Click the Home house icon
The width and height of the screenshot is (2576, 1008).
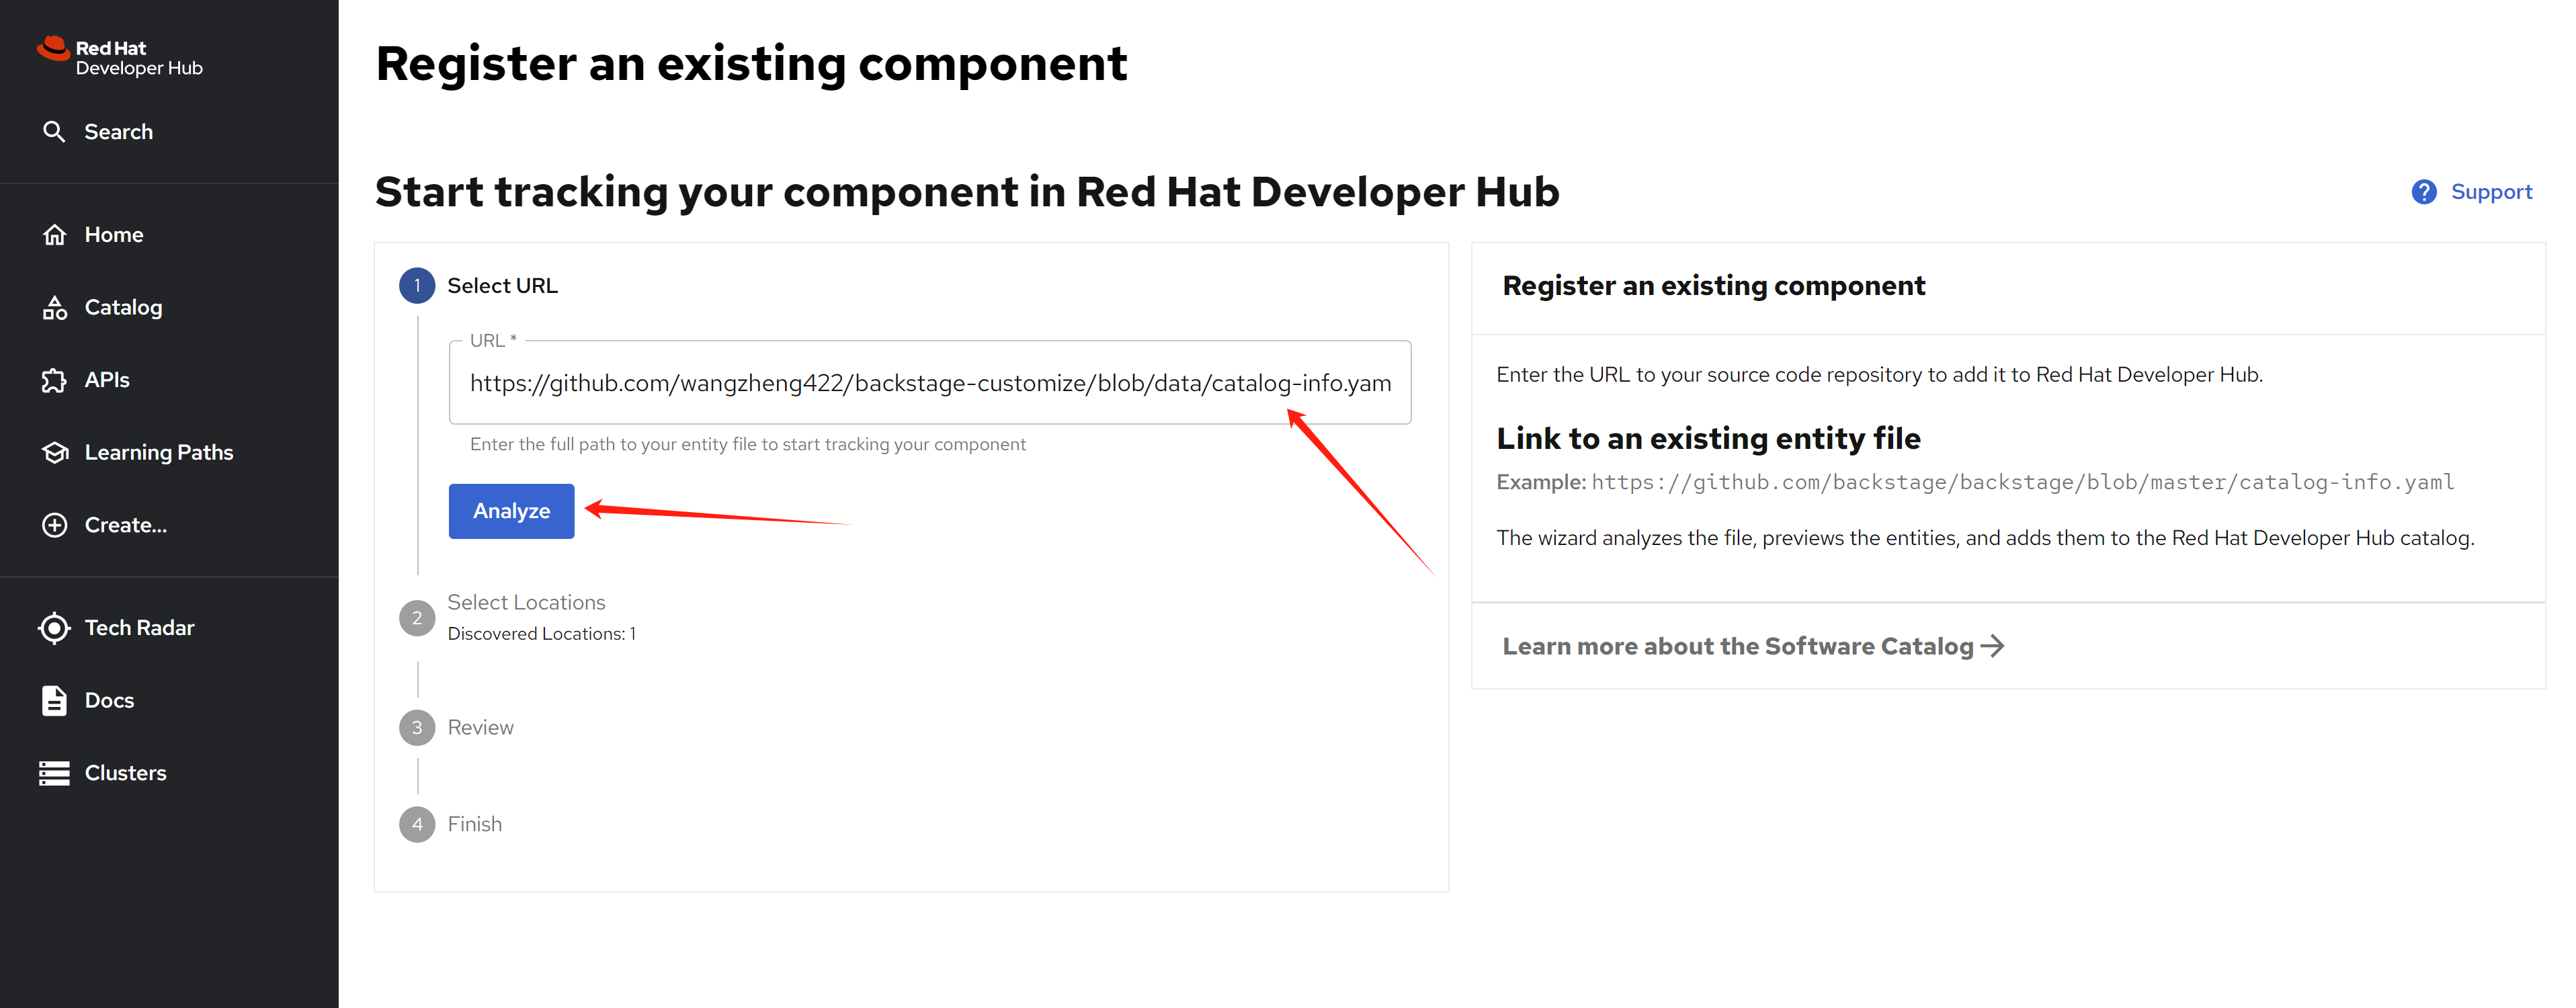(x=54, y=235)
